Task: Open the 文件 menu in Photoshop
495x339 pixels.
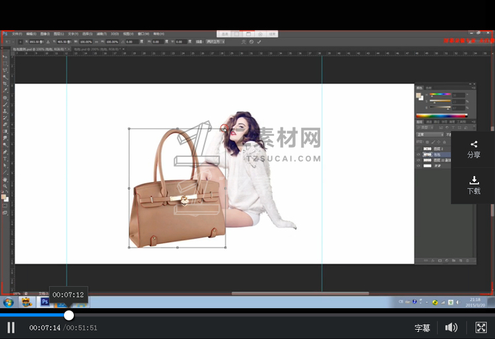Action: [17, 34]
